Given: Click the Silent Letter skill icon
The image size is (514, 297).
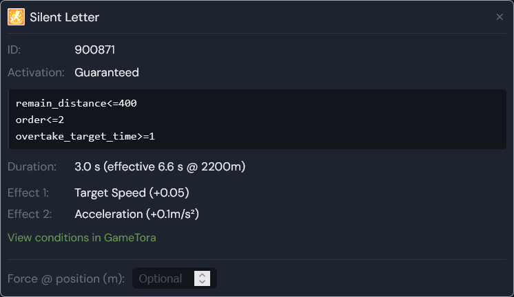Looking at the screenshot, I should [16, 17].
